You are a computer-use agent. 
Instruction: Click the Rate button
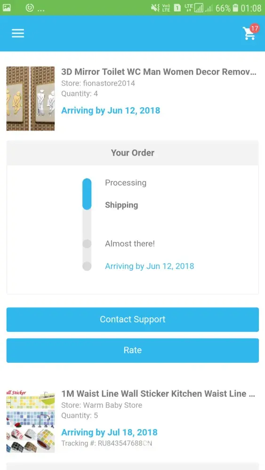133,350
